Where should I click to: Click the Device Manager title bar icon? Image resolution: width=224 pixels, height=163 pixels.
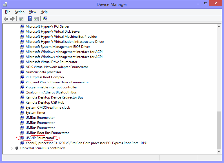tap(5, 4)
